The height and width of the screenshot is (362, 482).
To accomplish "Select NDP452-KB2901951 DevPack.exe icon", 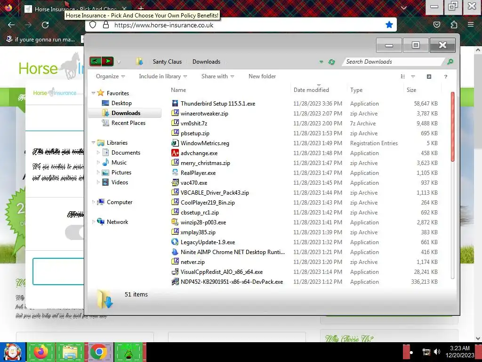I will click(175, 282).
